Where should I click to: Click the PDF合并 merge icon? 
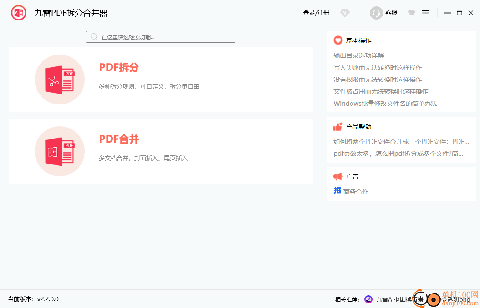[60, 151]
